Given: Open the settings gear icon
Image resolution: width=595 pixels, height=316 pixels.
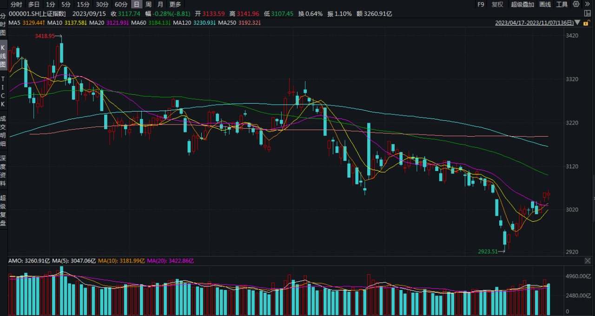Looking at the screenshot, I should pos(576,4).
